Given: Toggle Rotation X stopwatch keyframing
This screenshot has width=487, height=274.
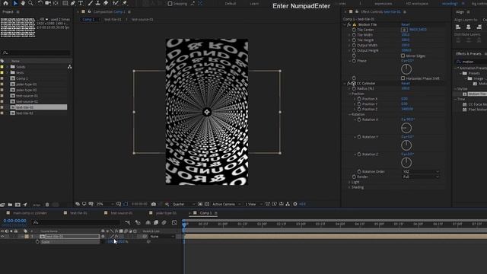Looking at the screenshot, I should coord(359,119).
